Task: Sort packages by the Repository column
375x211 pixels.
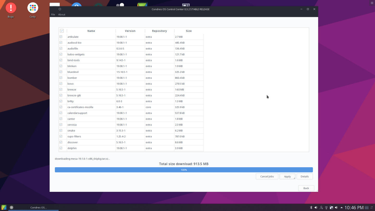Action: [159, 31]
